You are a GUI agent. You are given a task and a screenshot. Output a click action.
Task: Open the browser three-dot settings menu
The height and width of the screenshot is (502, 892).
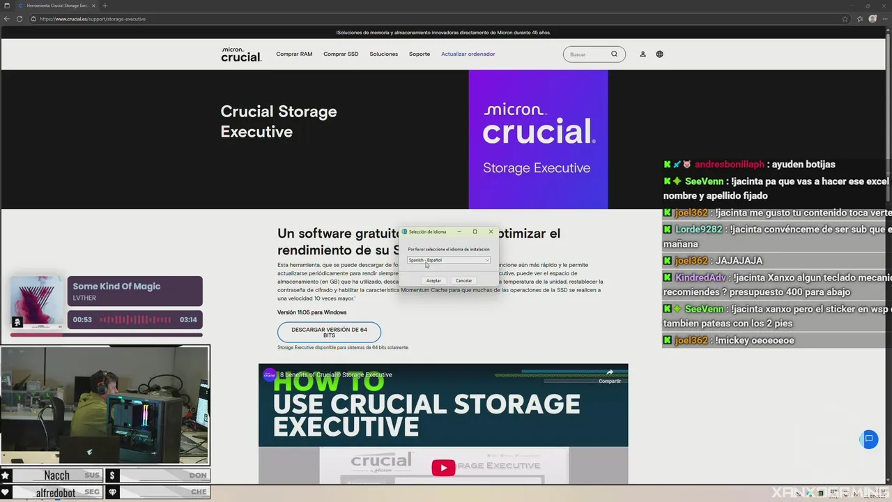tap(885, 19)
